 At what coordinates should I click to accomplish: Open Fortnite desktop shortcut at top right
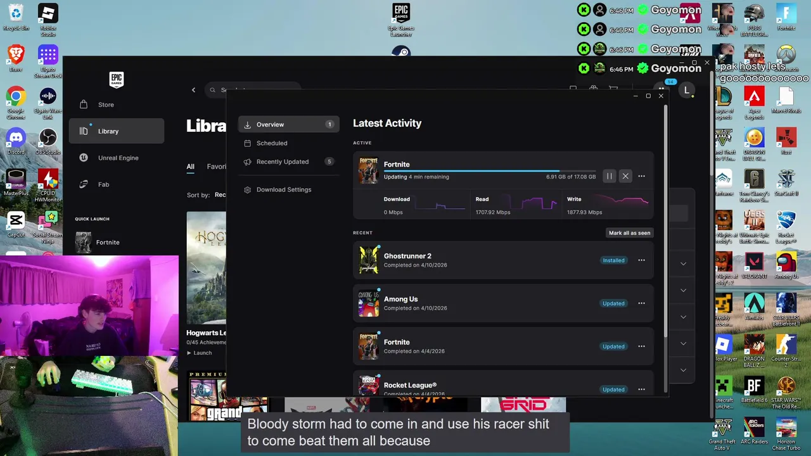click(x=786, y=17)
